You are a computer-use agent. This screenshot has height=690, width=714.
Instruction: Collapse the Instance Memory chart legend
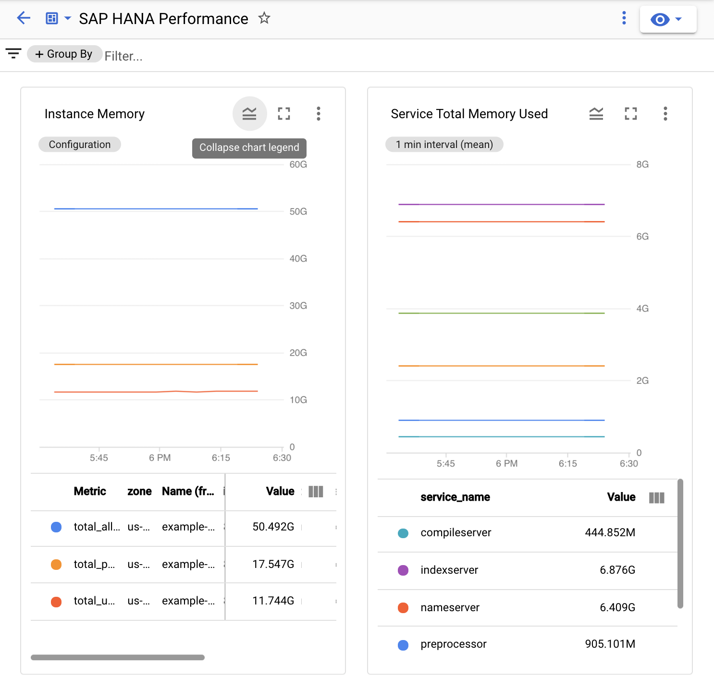249,114
